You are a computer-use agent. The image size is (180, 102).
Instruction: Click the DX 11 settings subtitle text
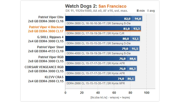click(97, 11)
